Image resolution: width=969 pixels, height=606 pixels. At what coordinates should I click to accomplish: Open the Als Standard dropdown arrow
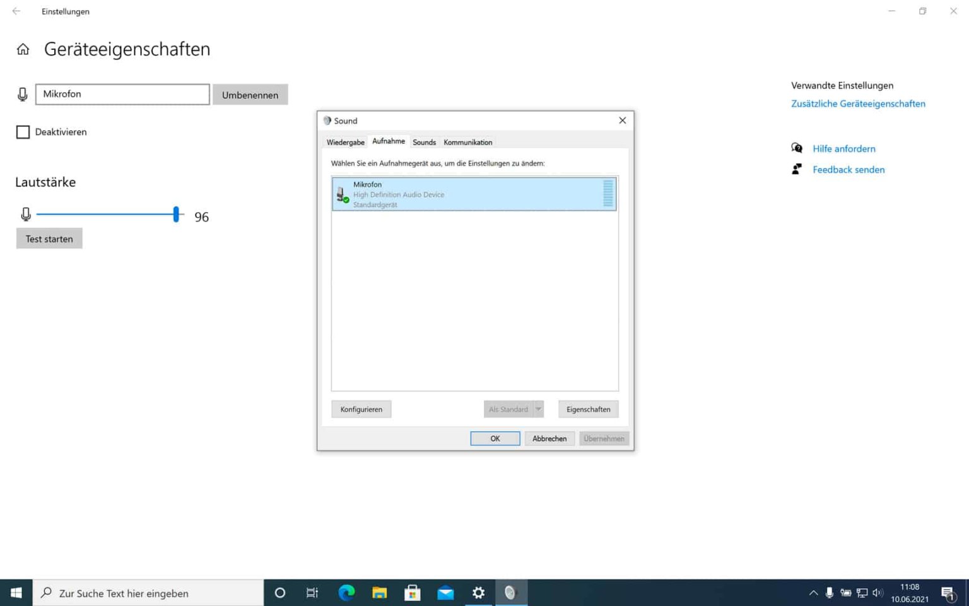[x=538, y=409]
